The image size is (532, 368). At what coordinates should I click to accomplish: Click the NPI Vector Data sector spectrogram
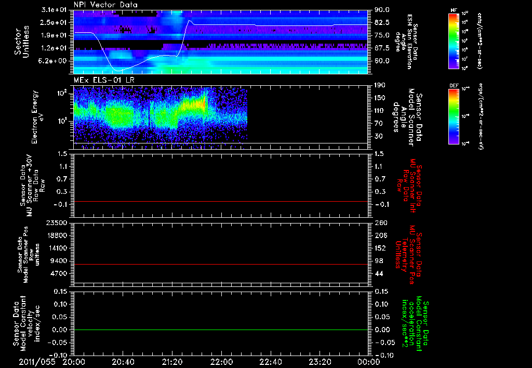pyautogui.click(x=220, y=42)
